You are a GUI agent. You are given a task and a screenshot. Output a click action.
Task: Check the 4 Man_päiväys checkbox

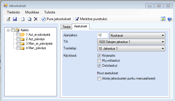18,48
